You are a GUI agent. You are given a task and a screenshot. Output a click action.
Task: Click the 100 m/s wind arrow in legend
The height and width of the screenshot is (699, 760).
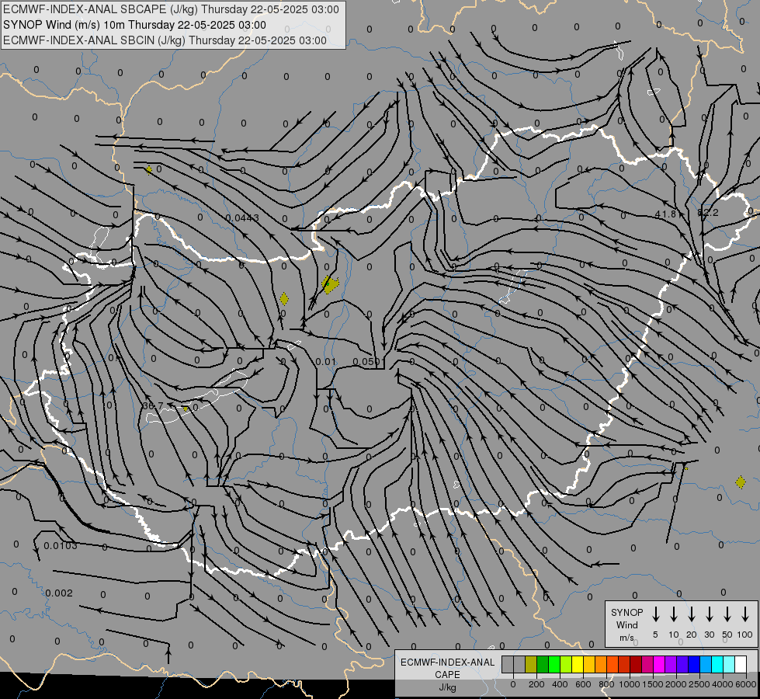[745, 614]
